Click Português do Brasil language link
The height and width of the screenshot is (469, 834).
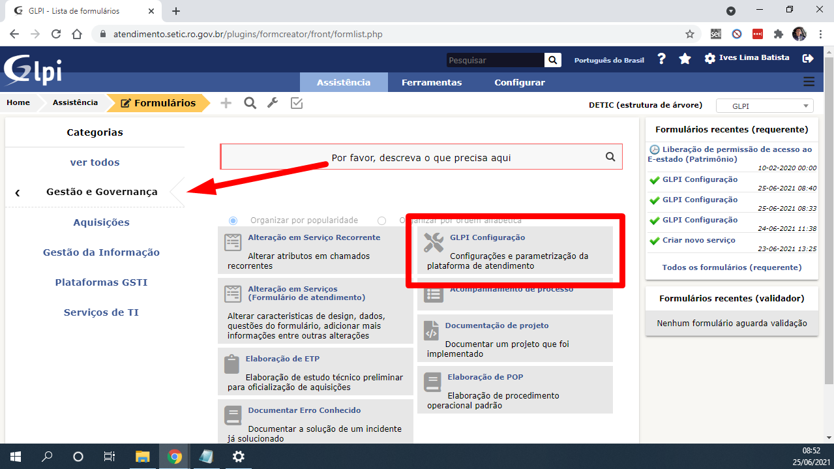[609, 60]
